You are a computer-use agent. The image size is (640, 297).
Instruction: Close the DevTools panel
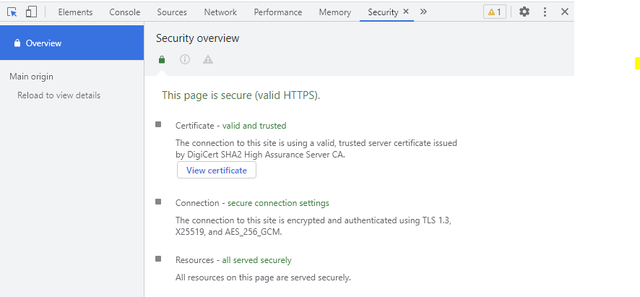[x=565, y=12]
